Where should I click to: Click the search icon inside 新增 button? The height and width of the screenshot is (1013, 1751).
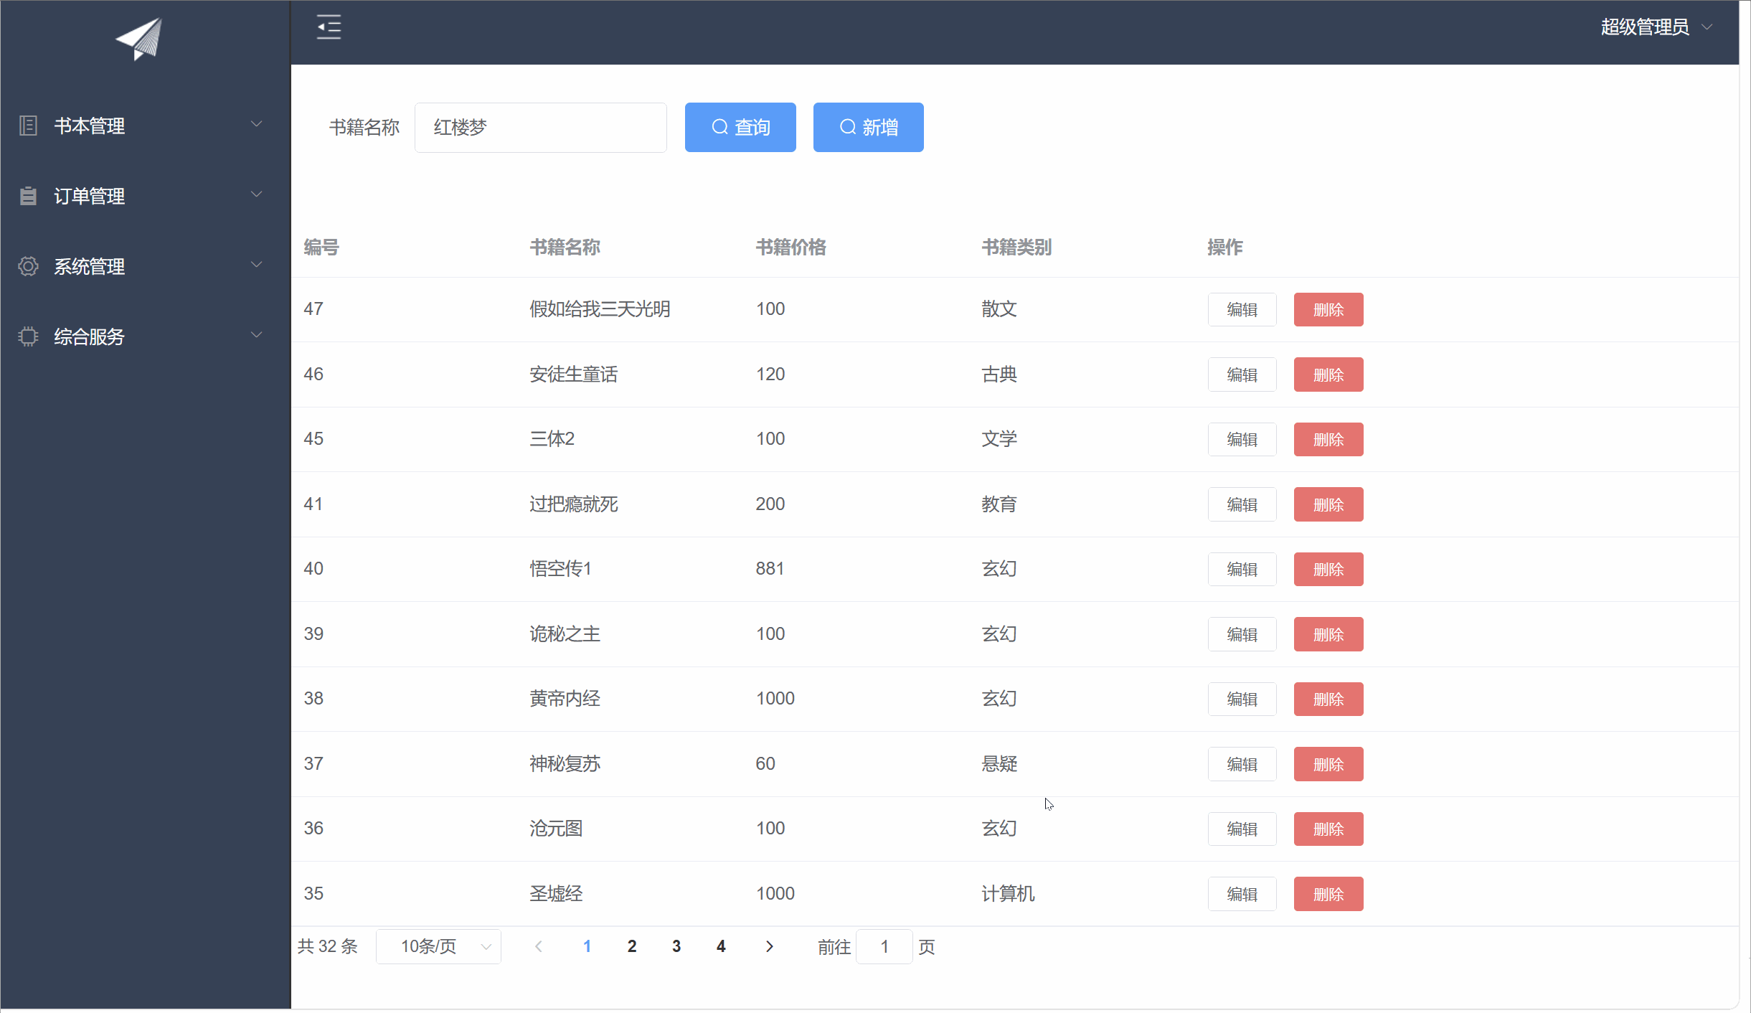(x=847, y=126)
